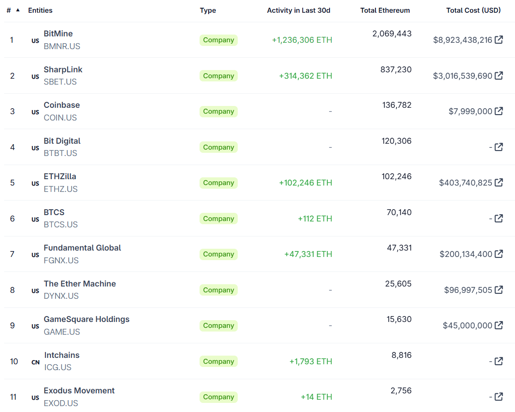Click Fundamental Global's external link icon
Image resolution: width=515 pixels, height=412 pixels.
[499, 254]
